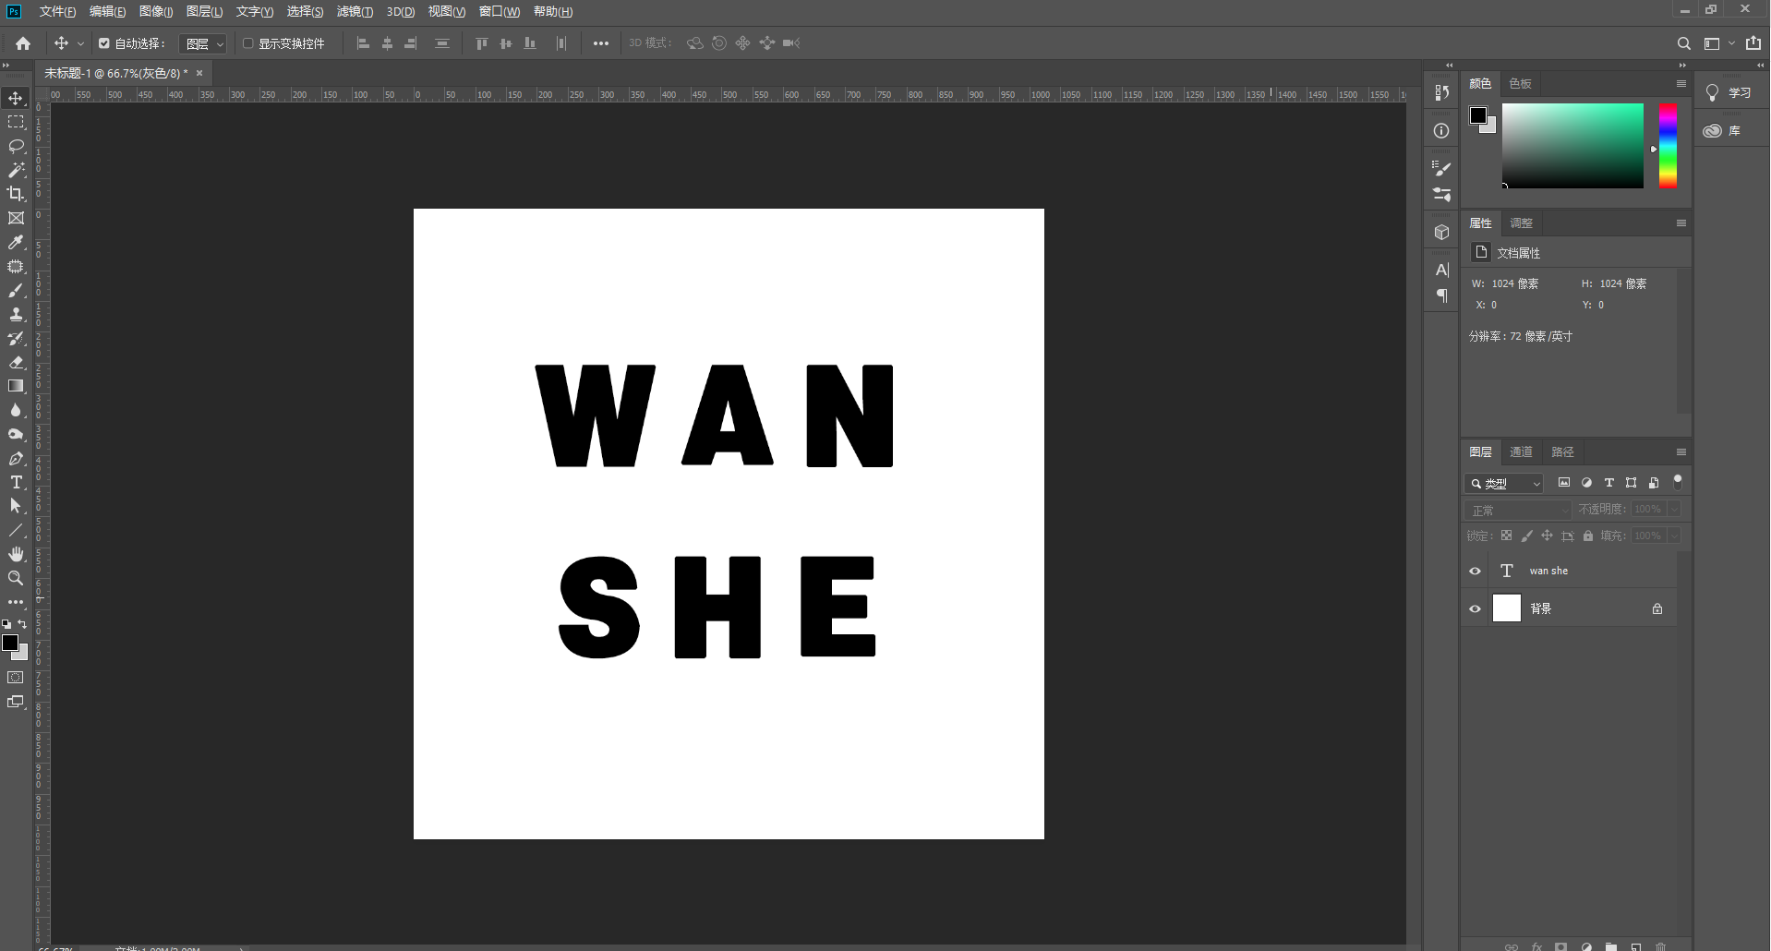The image size is (1771, 951).
Task: Open the Auto-Select 图层 dropdown
Action: point(203,43)
